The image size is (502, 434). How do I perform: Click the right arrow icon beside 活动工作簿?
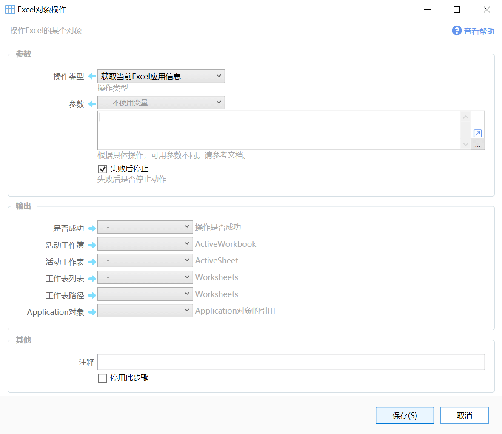click(x=92, y=245)
